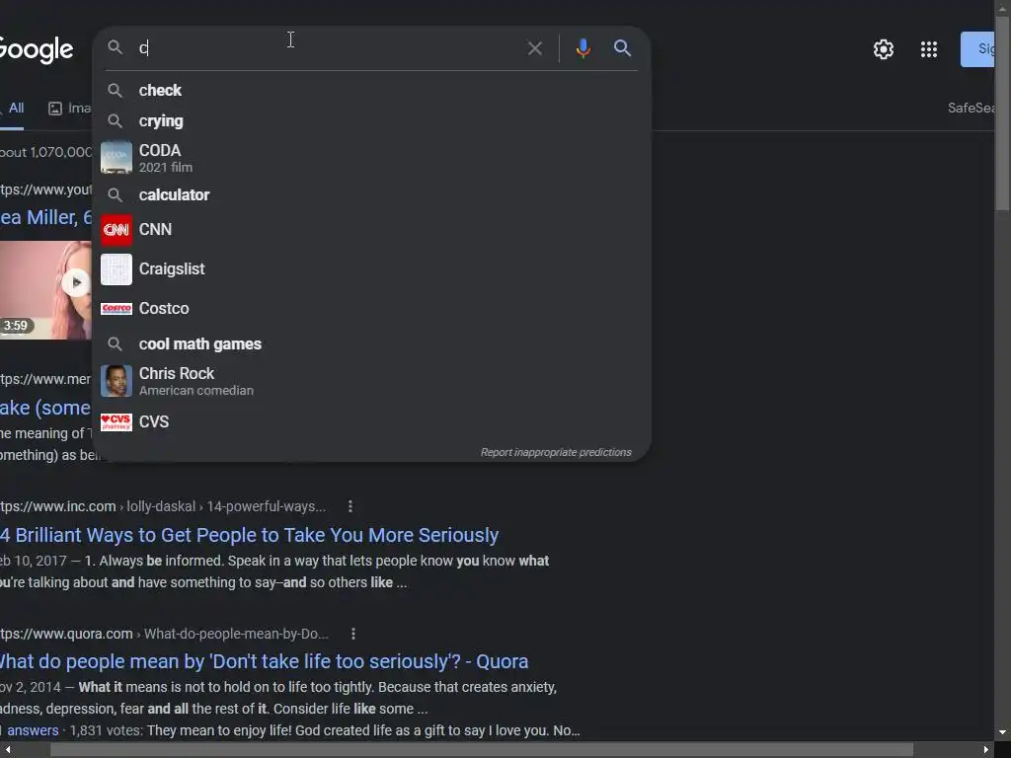Open the 'Brilliant Ways to Get People' result
This screenshot has height=758, width=1011.
pyautogui.click(x=250, y=535)
